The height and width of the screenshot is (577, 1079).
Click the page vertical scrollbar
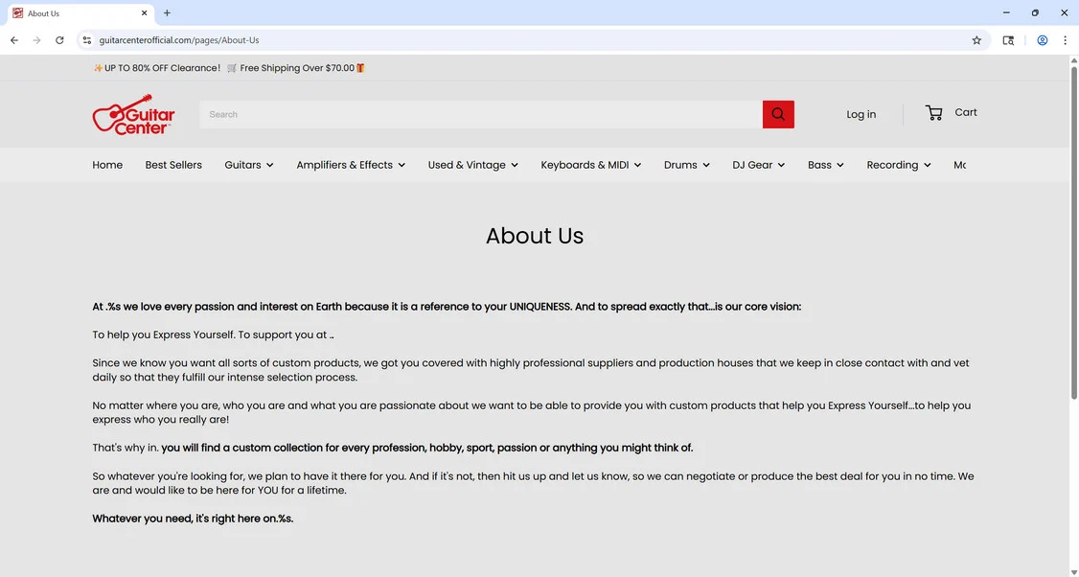pos(1073,231)
